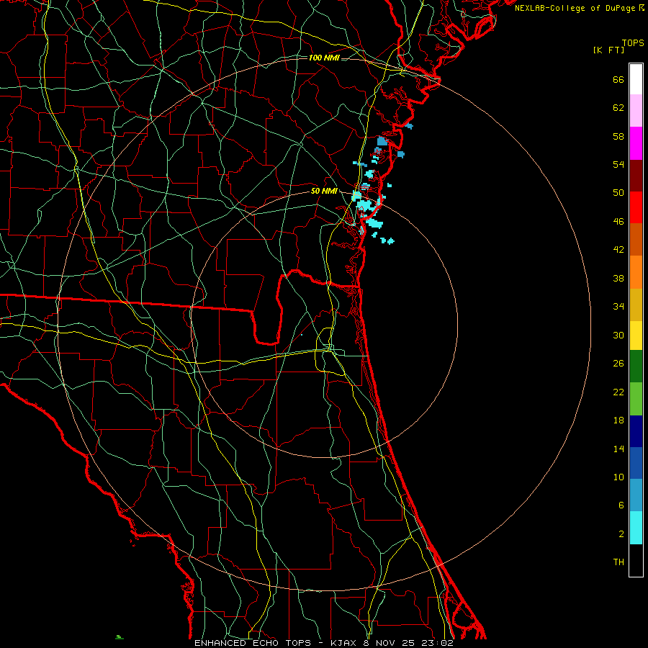
Task: Click the 62 legend value
Action: (x=618, y=108)
